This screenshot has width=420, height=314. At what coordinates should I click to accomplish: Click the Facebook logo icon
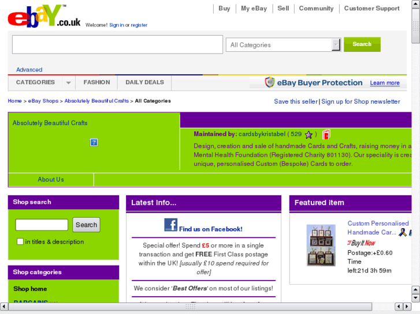(171, 225)
